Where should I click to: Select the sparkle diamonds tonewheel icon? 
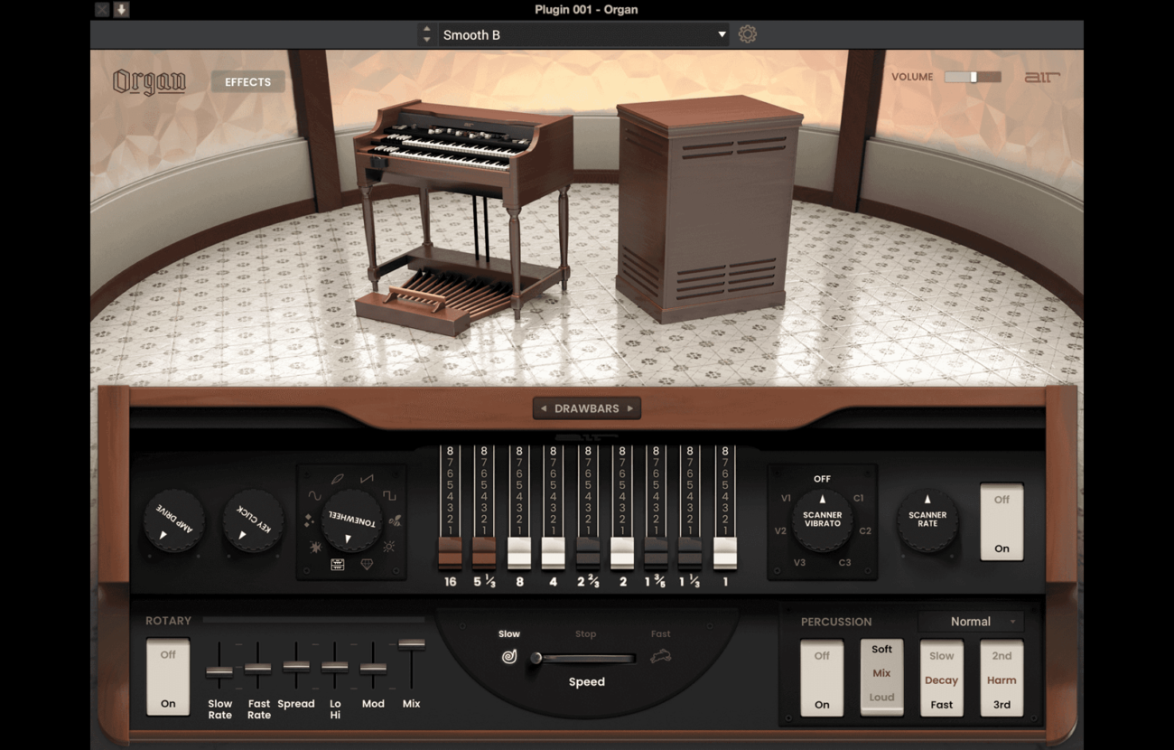point(310,520)
